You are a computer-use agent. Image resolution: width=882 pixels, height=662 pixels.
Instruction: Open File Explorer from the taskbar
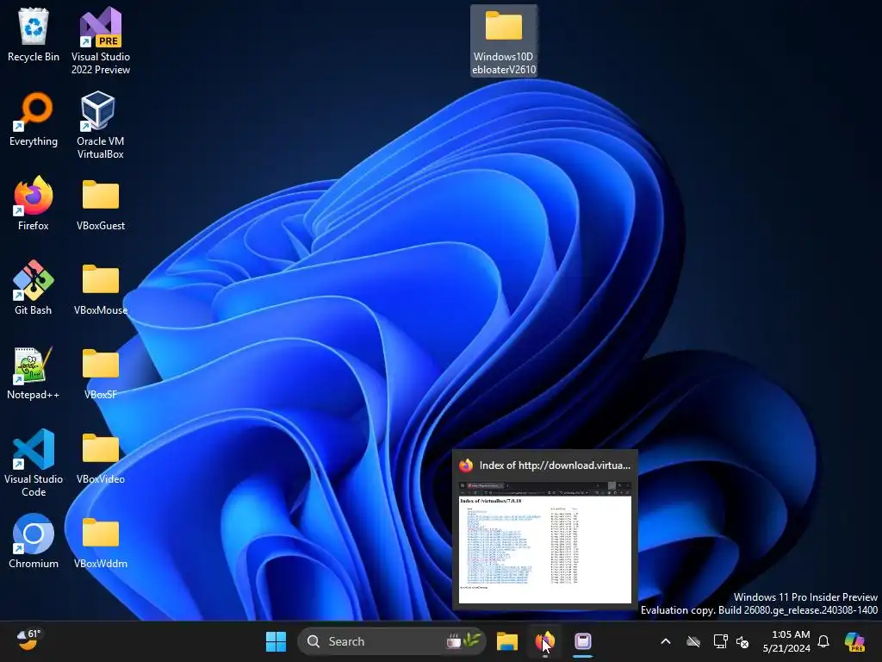point(506,641)
